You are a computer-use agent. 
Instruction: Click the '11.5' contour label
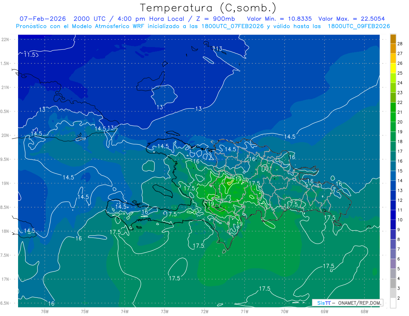click(30, 55)
